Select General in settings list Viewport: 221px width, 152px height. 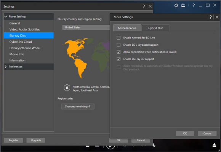(x=29, y=23)
